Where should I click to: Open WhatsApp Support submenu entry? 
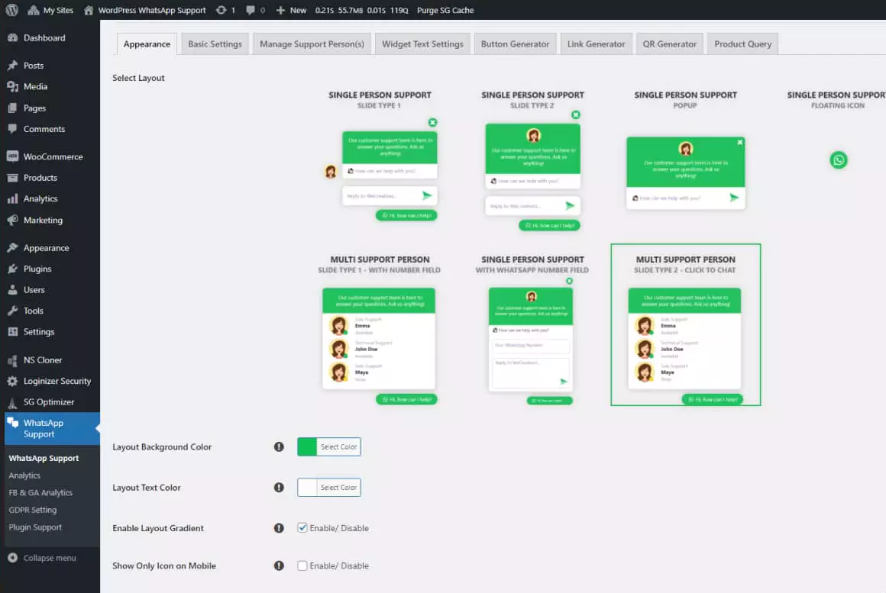pos(44,458)
